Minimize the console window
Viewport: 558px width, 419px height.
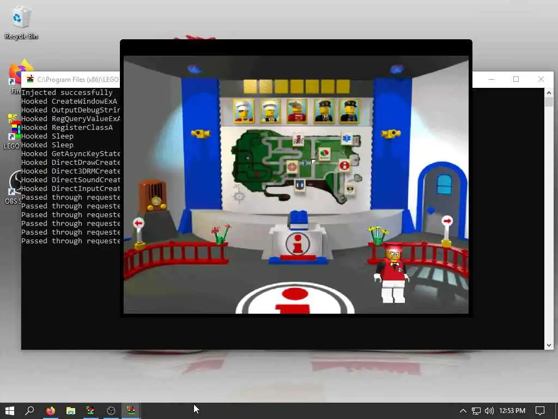click(492, 79)
